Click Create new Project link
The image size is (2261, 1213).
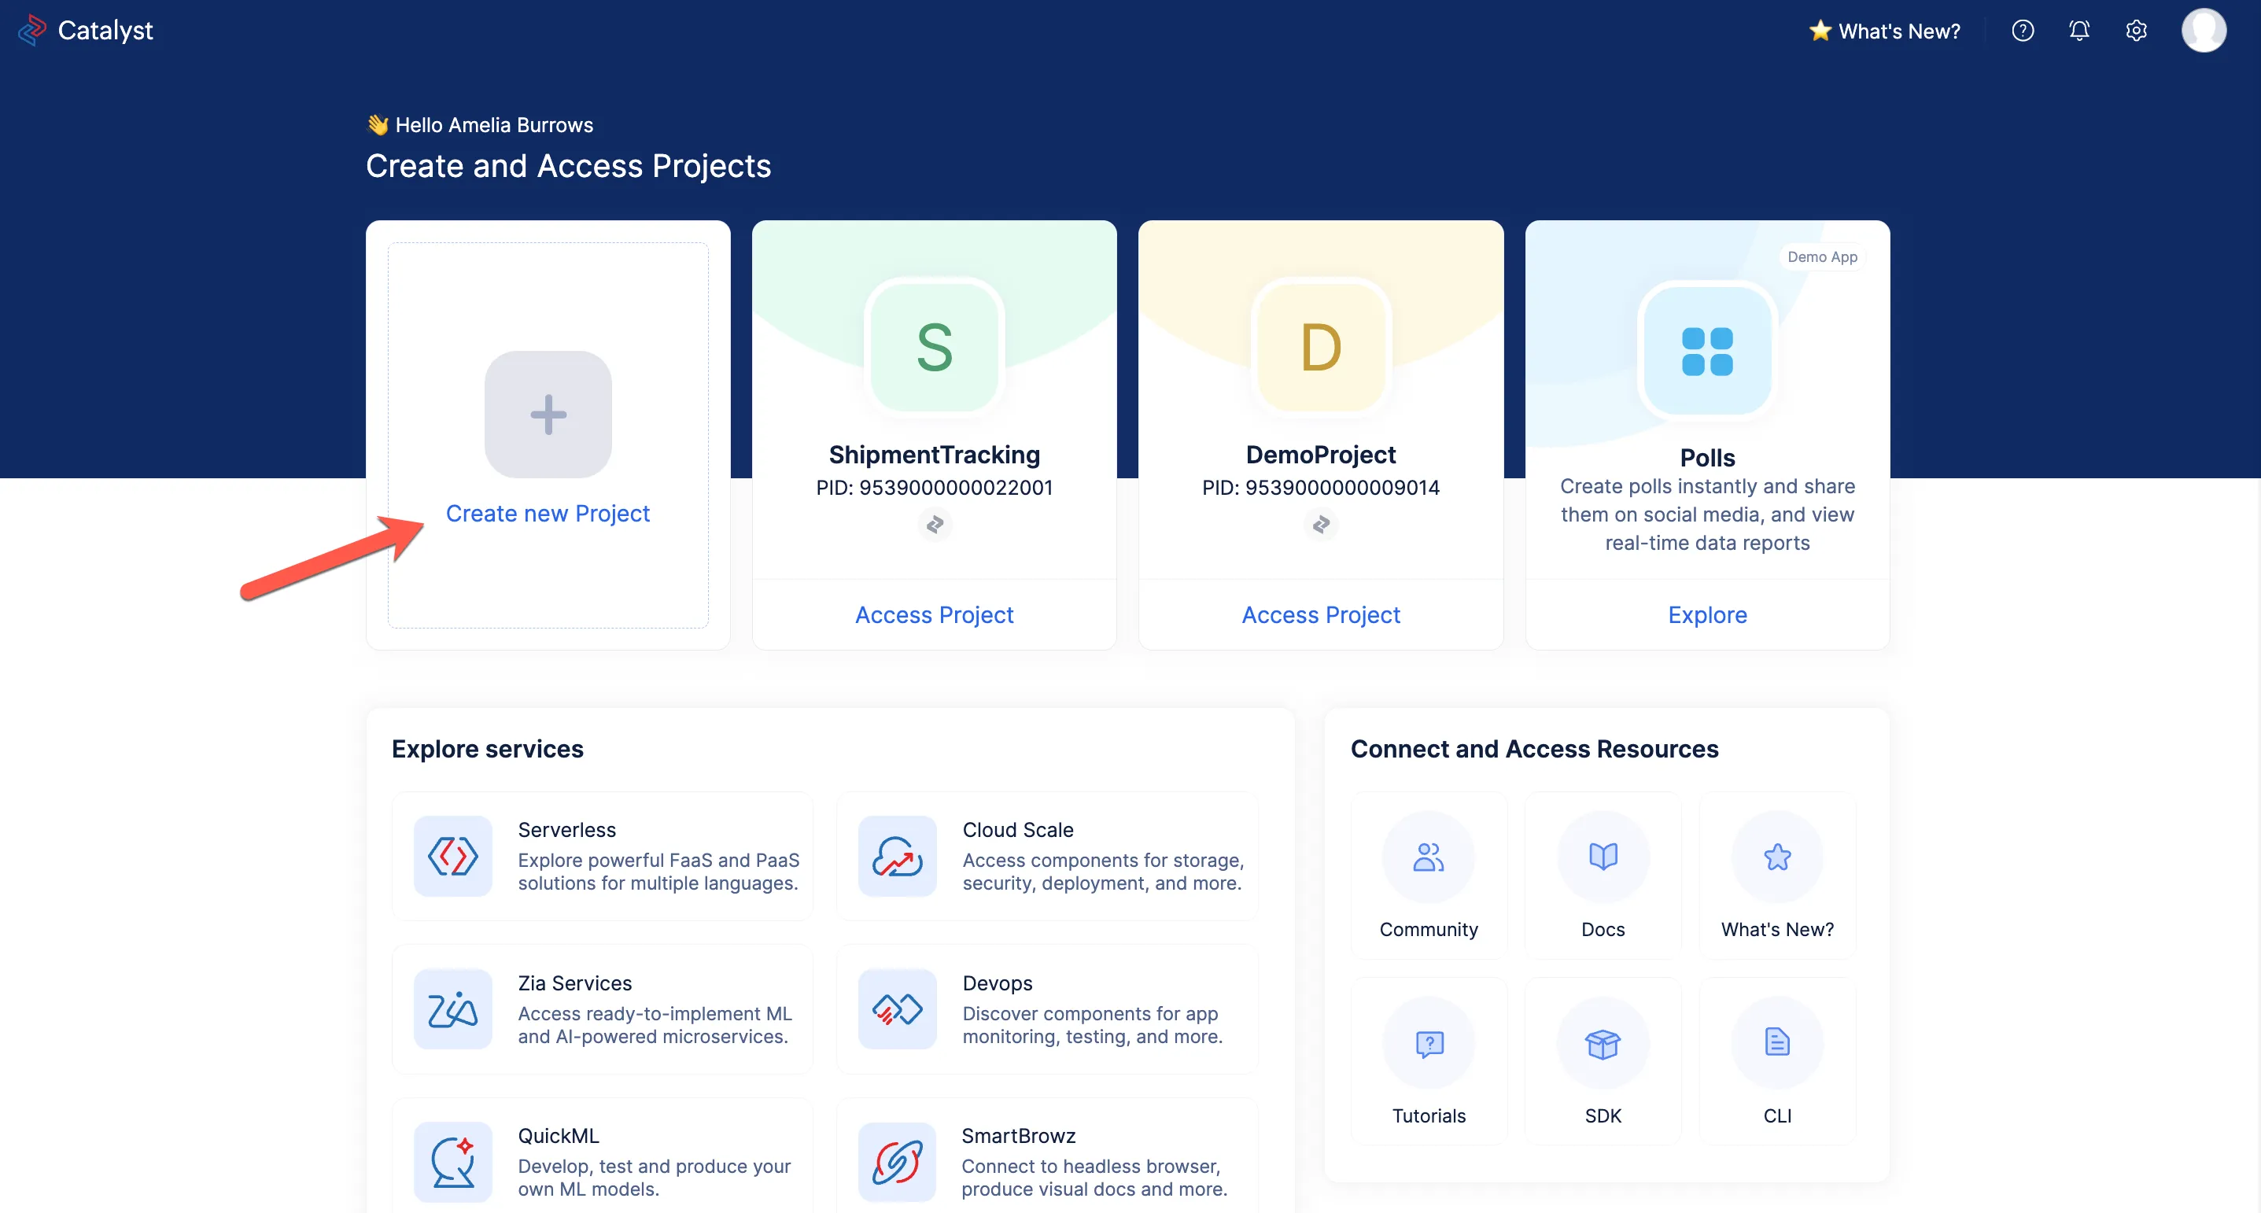click(x=548, y=514)
